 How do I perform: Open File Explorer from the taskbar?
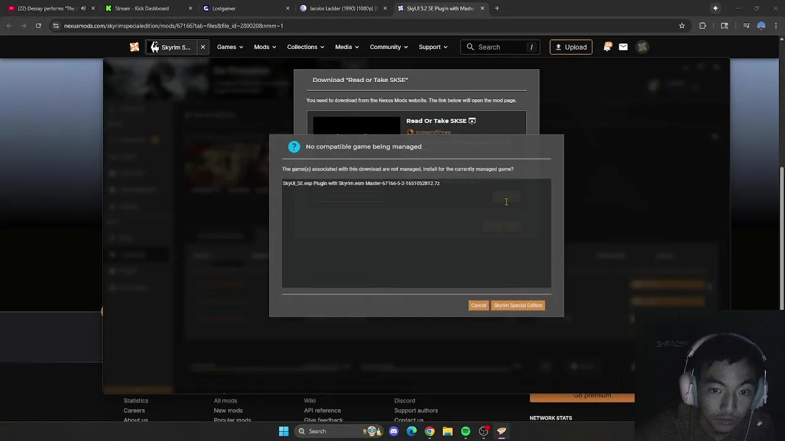click(448, 431)
